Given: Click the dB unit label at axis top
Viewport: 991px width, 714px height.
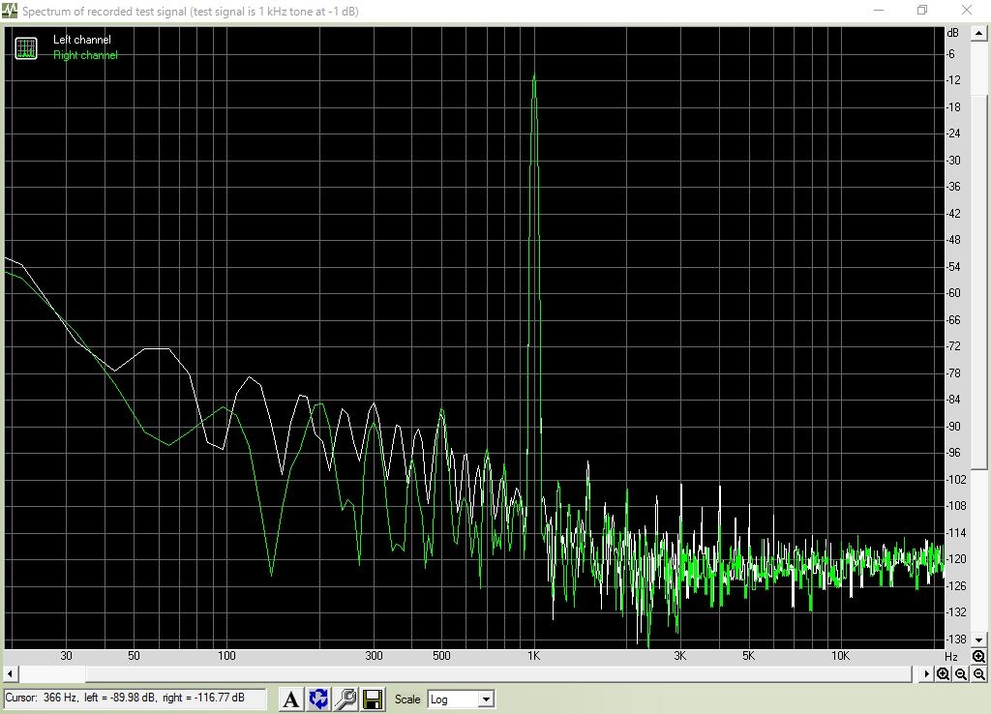Looking at the screenshot, I should pos(953,33).
